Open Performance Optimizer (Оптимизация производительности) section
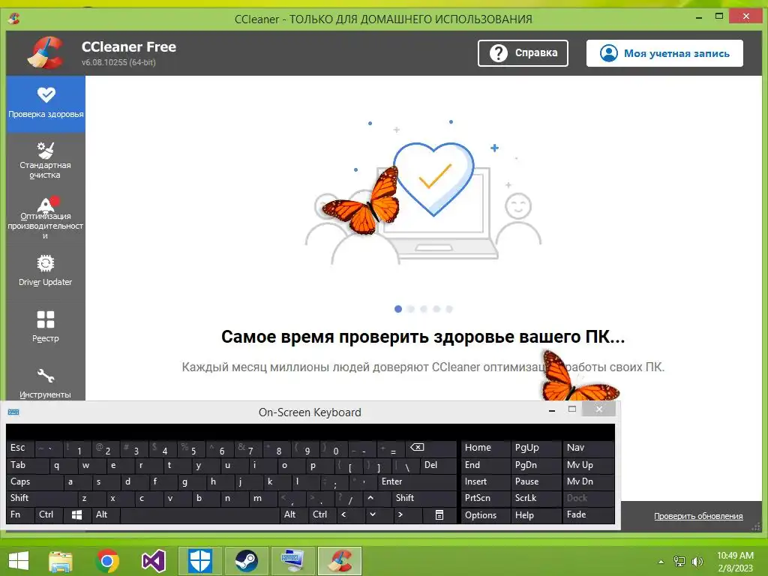 click(46, 217)
